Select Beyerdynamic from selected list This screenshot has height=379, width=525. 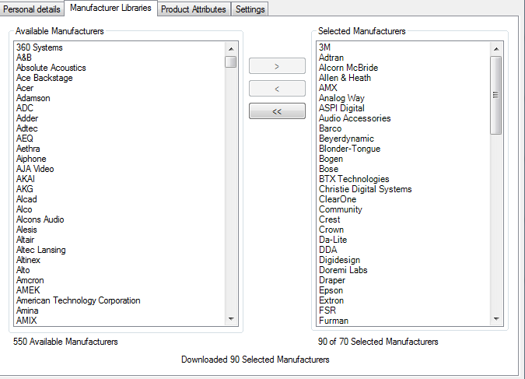coord(347,139)
